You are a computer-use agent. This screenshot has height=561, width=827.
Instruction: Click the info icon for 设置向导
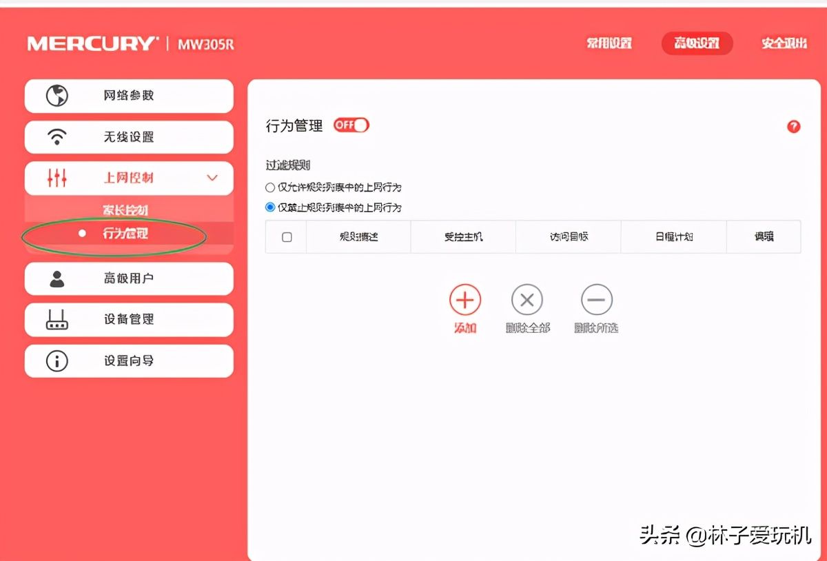(57, 361)
